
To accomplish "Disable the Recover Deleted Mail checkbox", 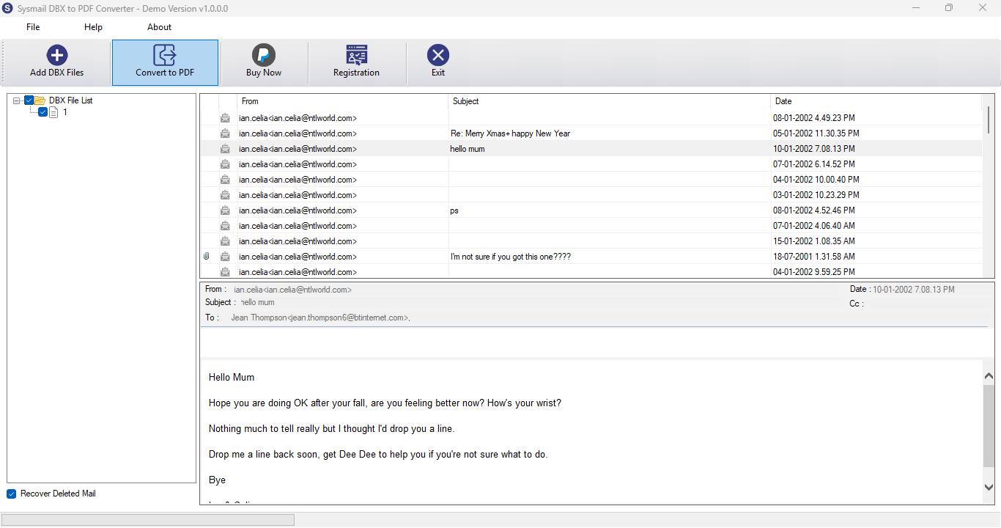I will click(x=12, y=494).
